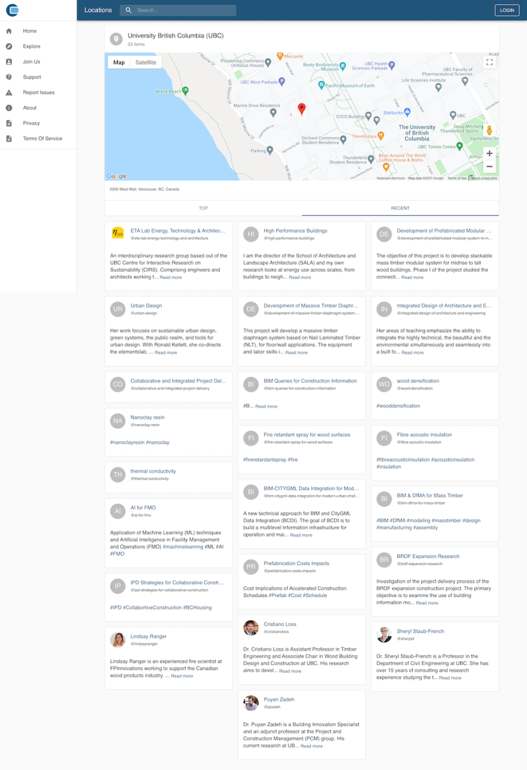Click the location pin icon beside UBC title

pos(117,39)
